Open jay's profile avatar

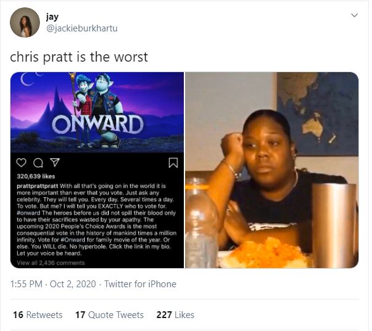click(25, 22)
